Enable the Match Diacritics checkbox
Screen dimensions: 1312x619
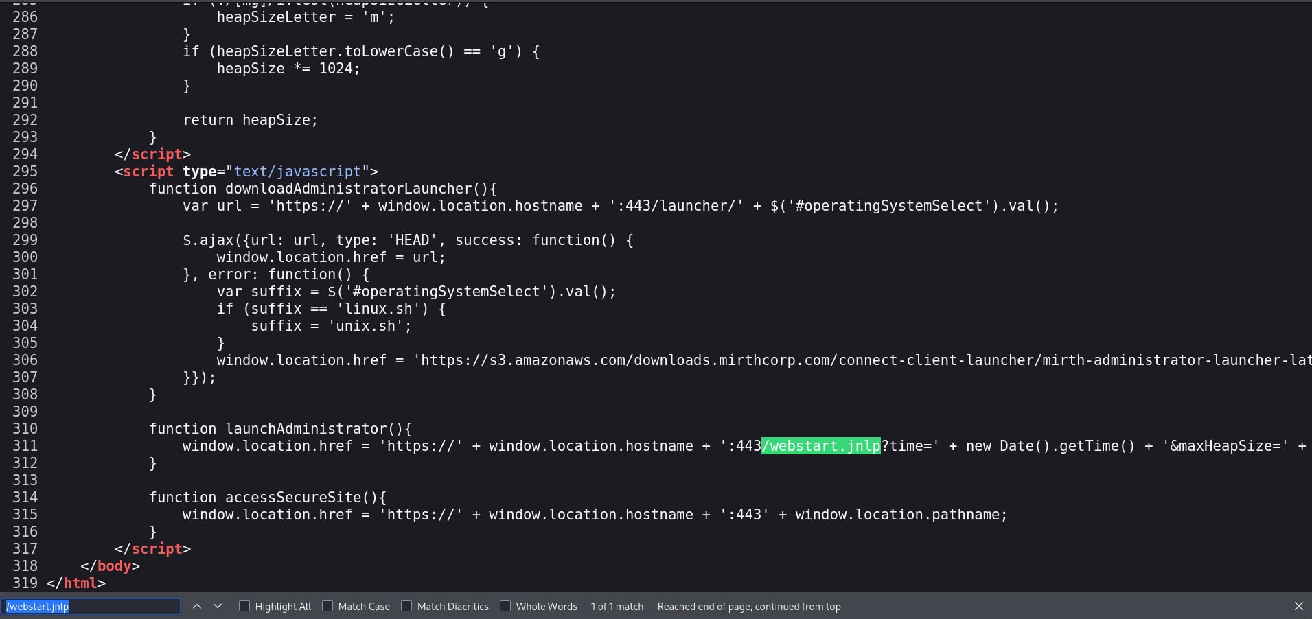tap(406, 606)
